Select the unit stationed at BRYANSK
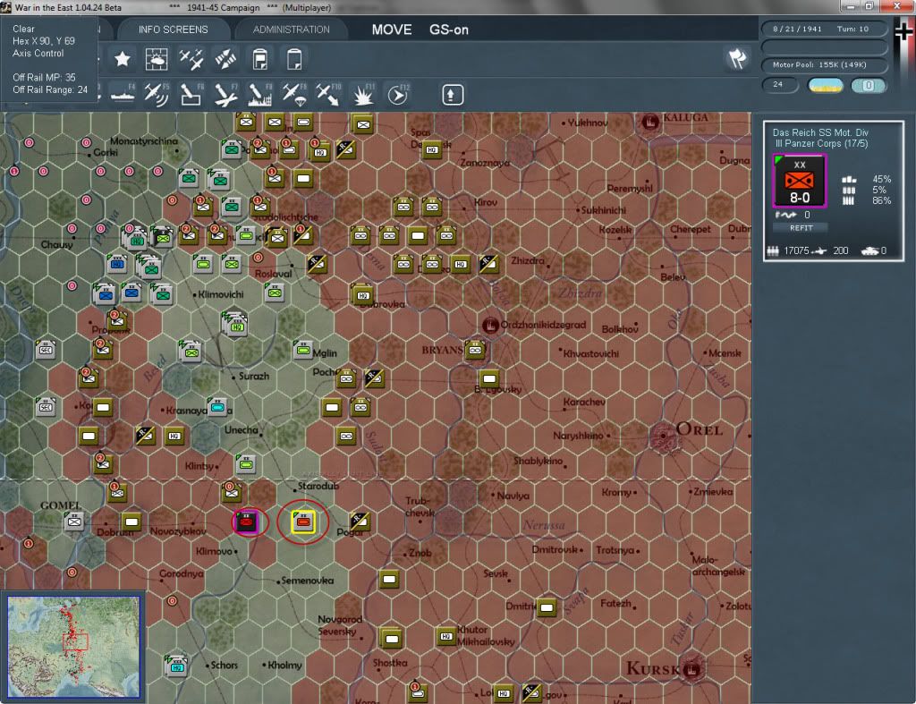 pos(475,350)
